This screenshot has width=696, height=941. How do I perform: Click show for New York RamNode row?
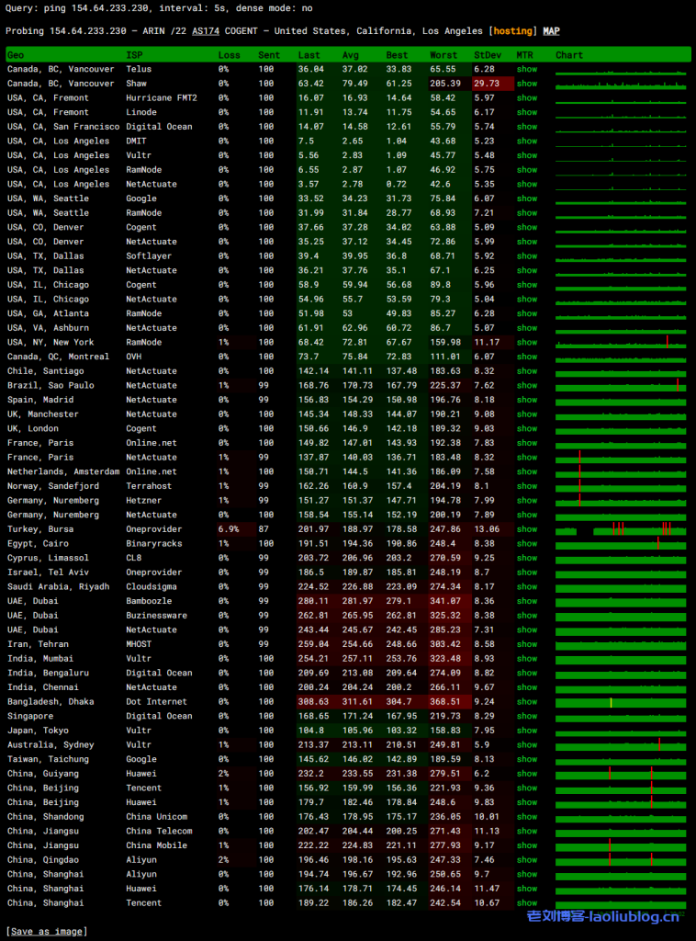526,343
